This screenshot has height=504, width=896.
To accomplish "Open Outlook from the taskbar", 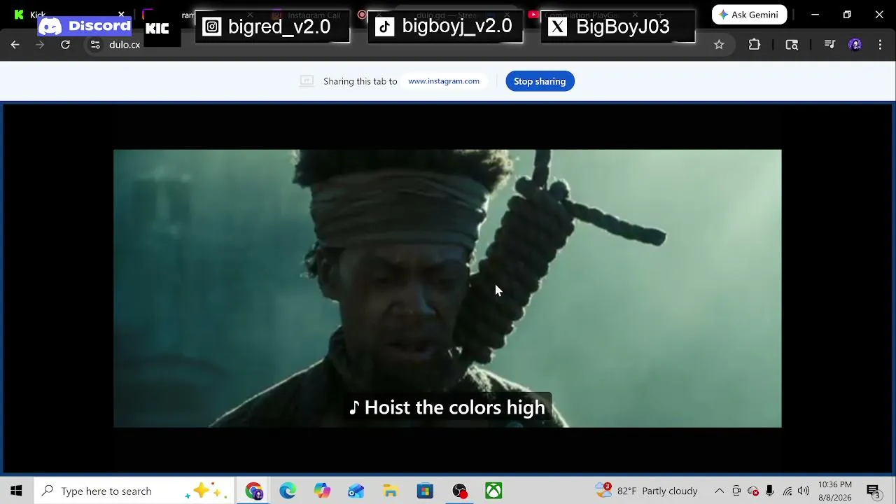I will 356,491.
